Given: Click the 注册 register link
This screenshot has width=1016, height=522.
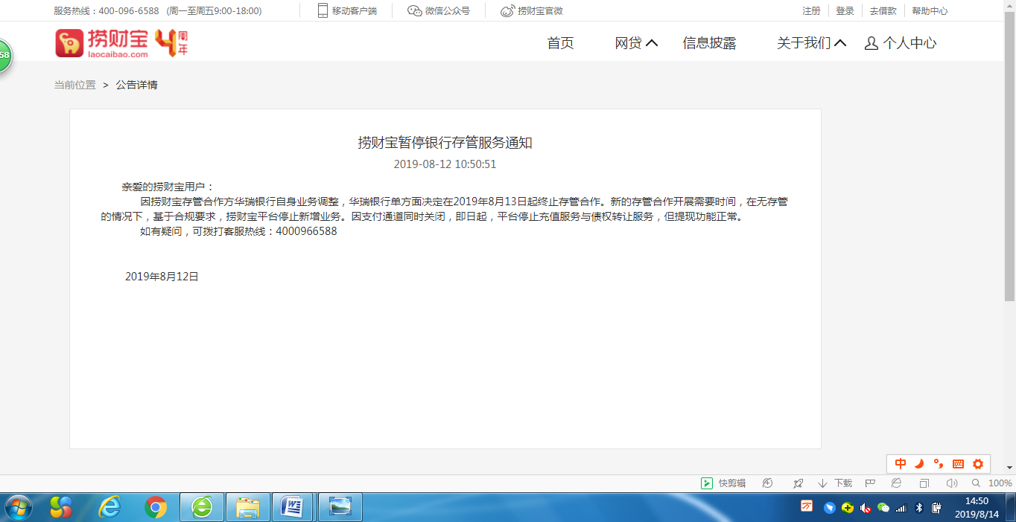Looking at the screenshot, I should point(811,11).
